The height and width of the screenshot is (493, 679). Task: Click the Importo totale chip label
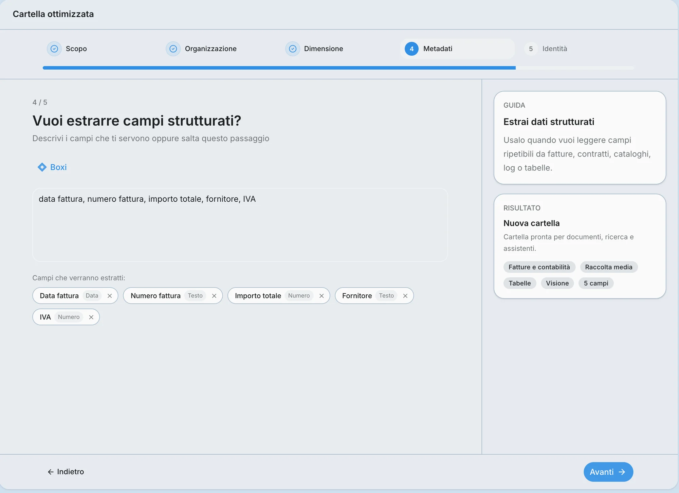pyautogui.click(x=258, y=296)
